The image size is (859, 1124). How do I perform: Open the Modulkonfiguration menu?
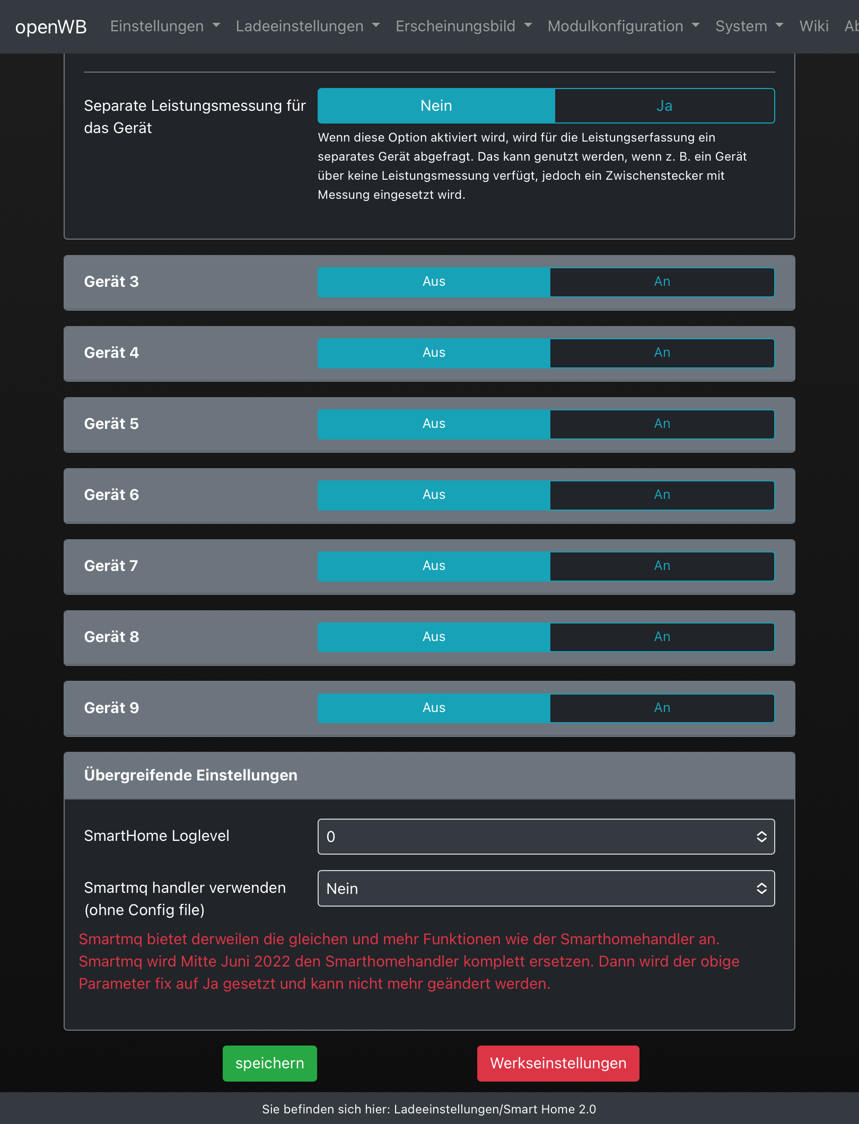click(623, 26)
